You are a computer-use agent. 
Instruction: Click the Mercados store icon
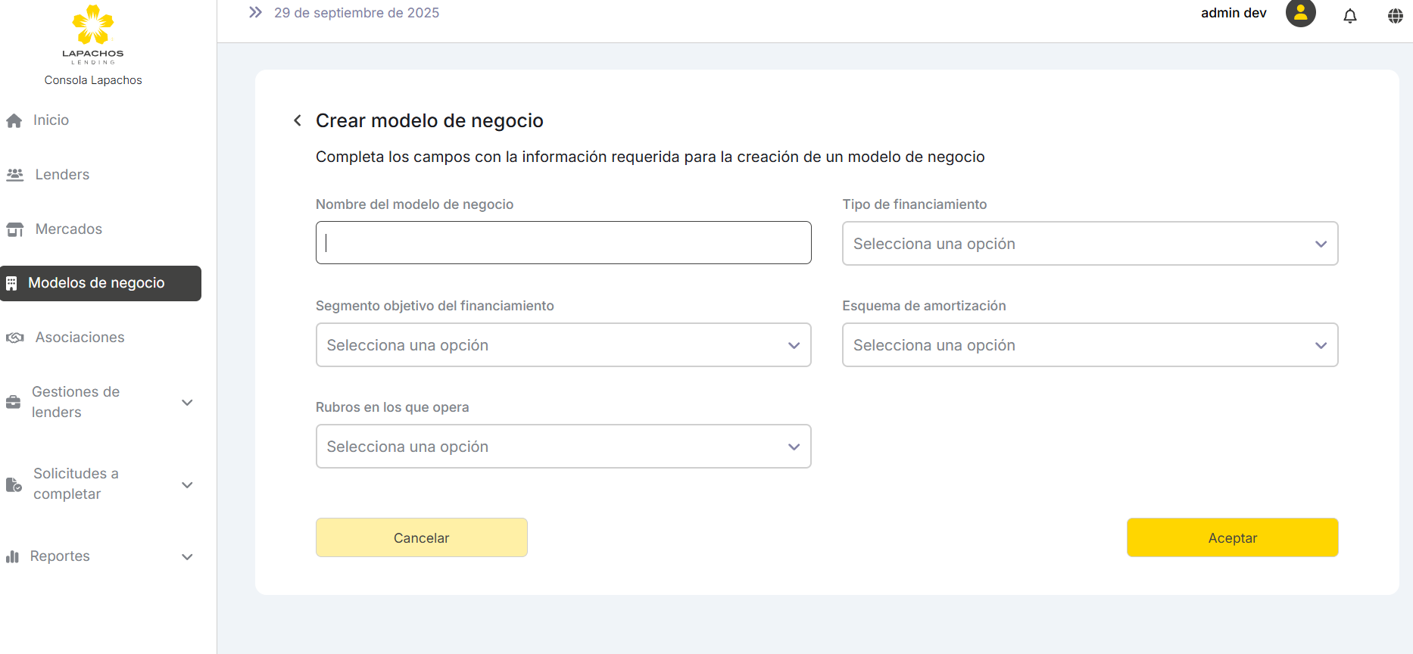[15, 229]
